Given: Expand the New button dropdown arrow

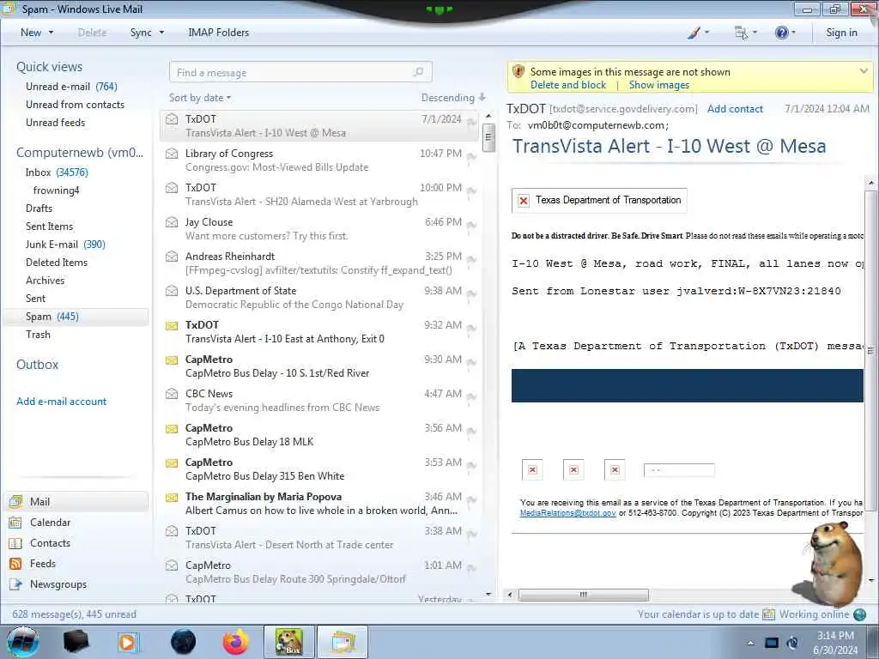Looking at the screenshot, I should click(x=51, y=33).
